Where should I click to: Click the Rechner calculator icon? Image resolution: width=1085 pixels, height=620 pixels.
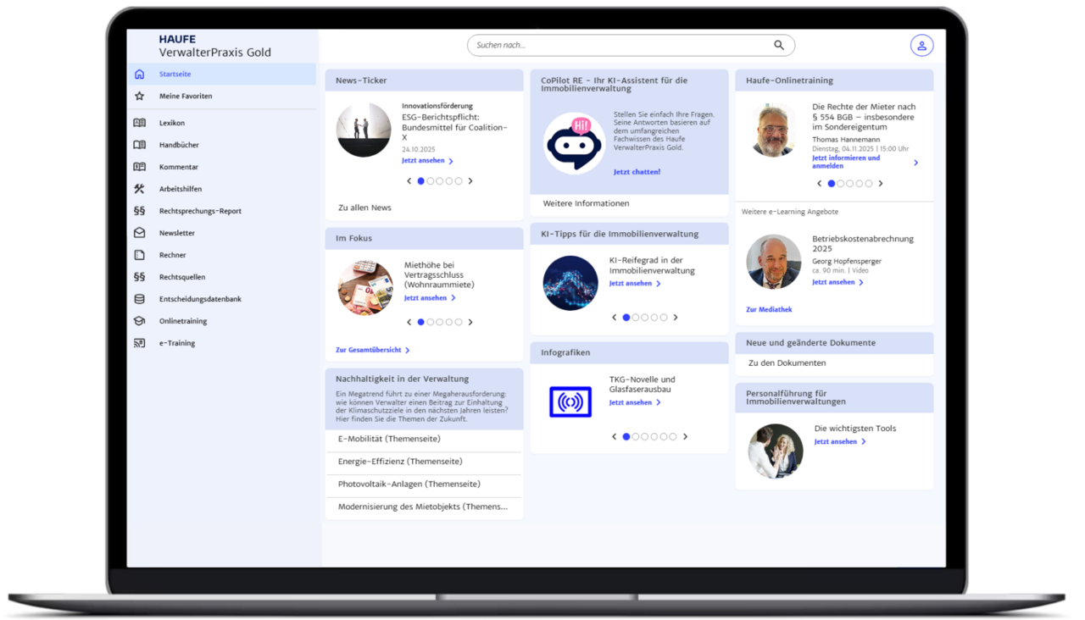pos(140,255)
